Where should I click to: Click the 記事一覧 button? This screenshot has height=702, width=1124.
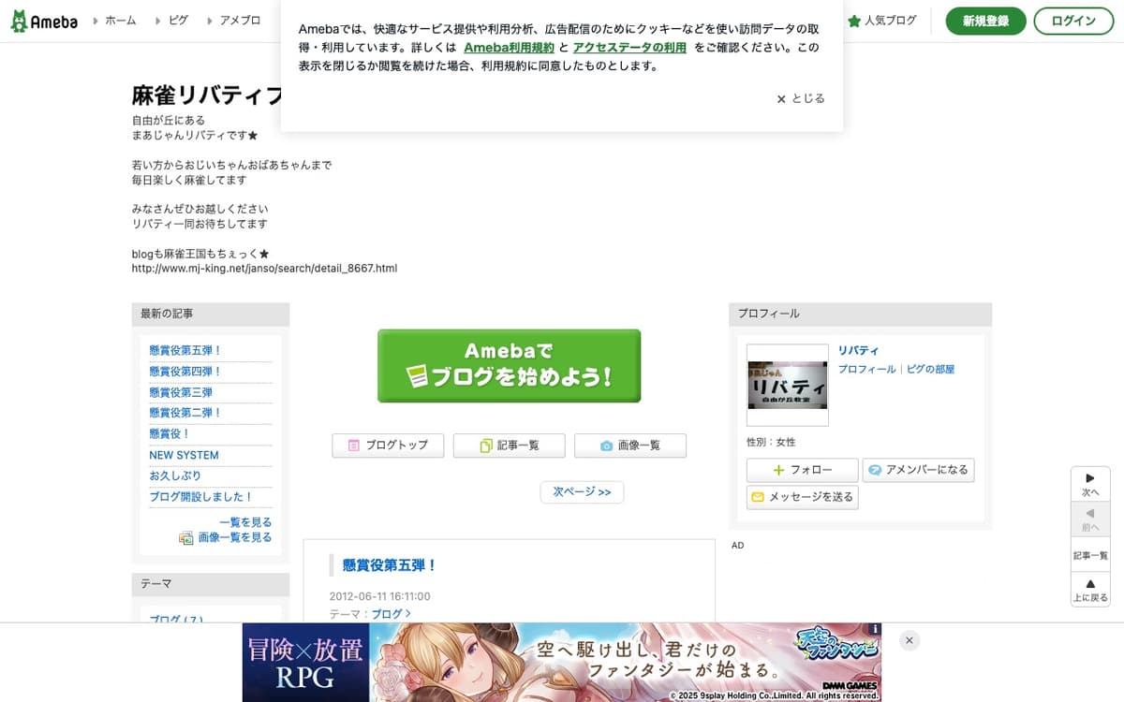click(509, 446)
